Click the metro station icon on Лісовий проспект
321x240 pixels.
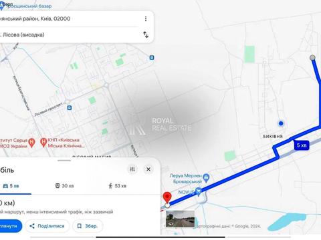(x=70, y=108)
